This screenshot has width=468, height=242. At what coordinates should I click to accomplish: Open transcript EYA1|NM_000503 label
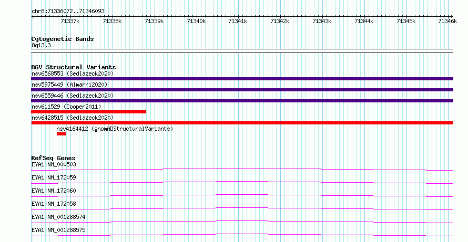[x=54, y=164]
